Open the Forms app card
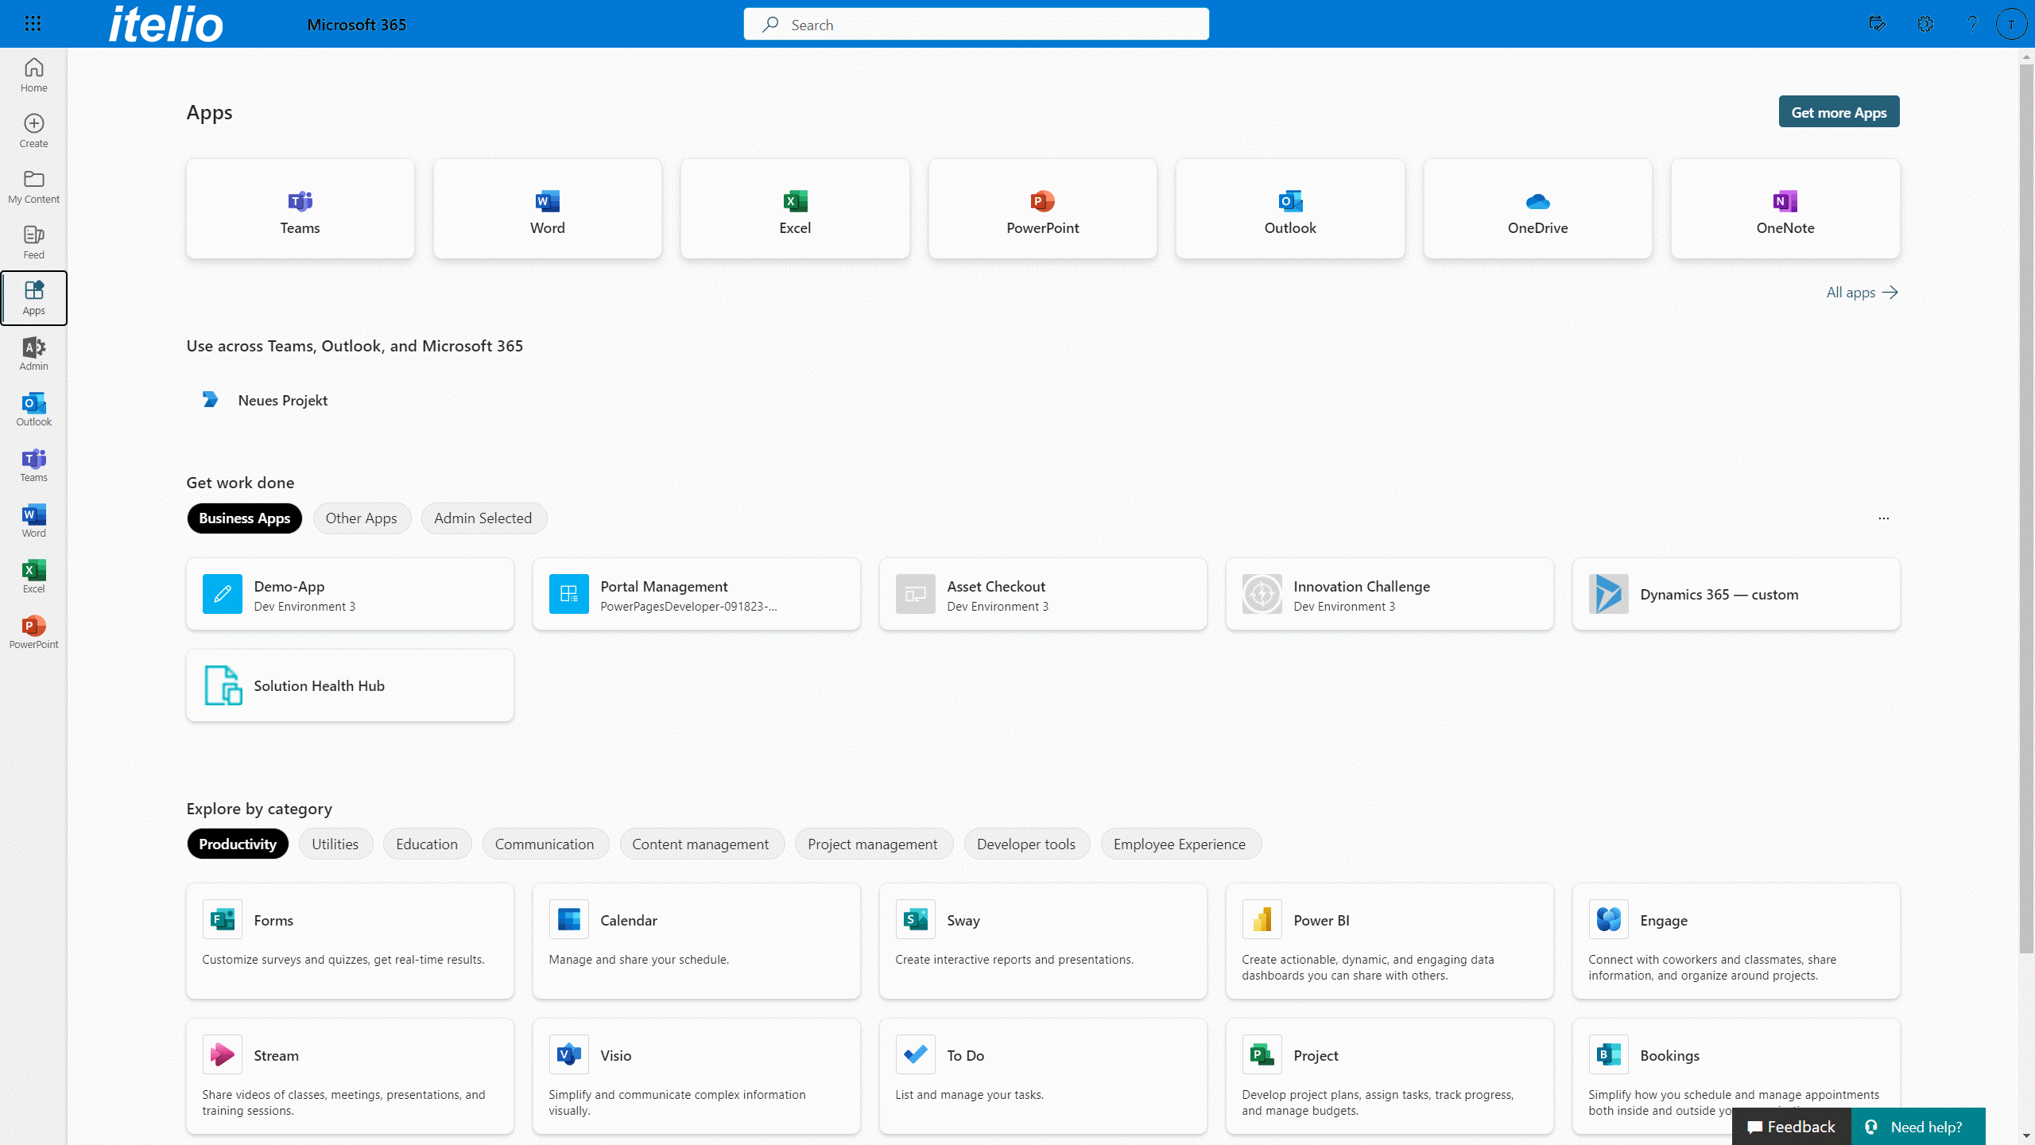2035x1145 pixels. pos(350,941)
